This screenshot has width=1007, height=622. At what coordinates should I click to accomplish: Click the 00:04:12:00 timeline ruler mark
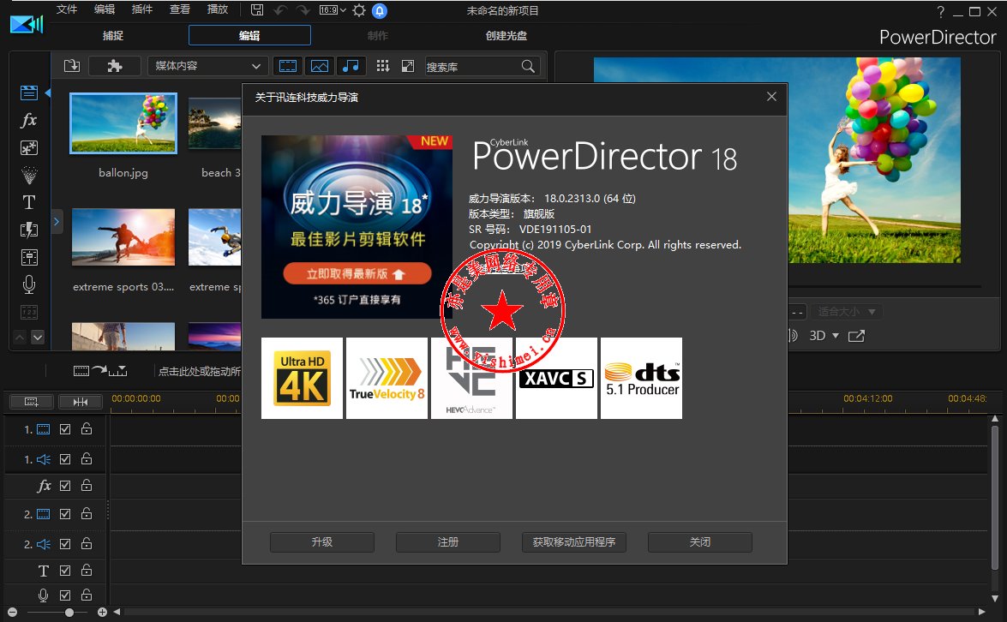867,398
